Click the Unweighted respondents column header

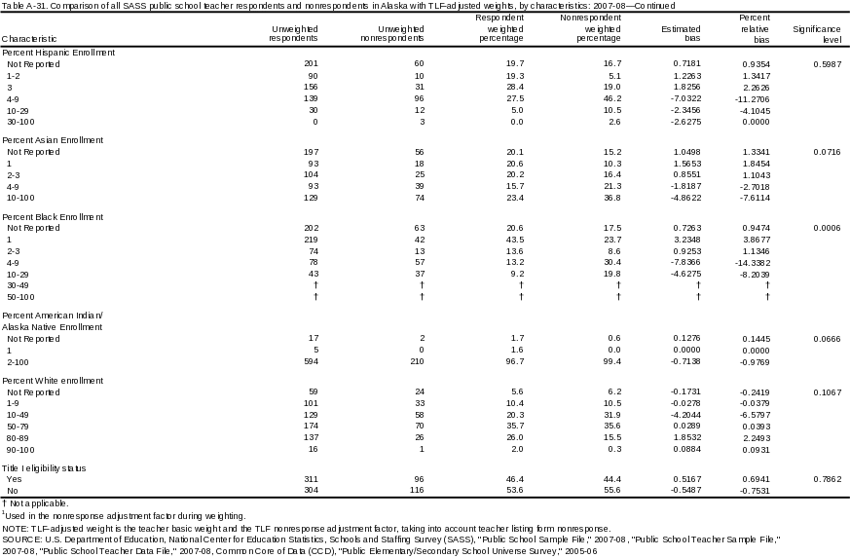[x=292, y=34]
